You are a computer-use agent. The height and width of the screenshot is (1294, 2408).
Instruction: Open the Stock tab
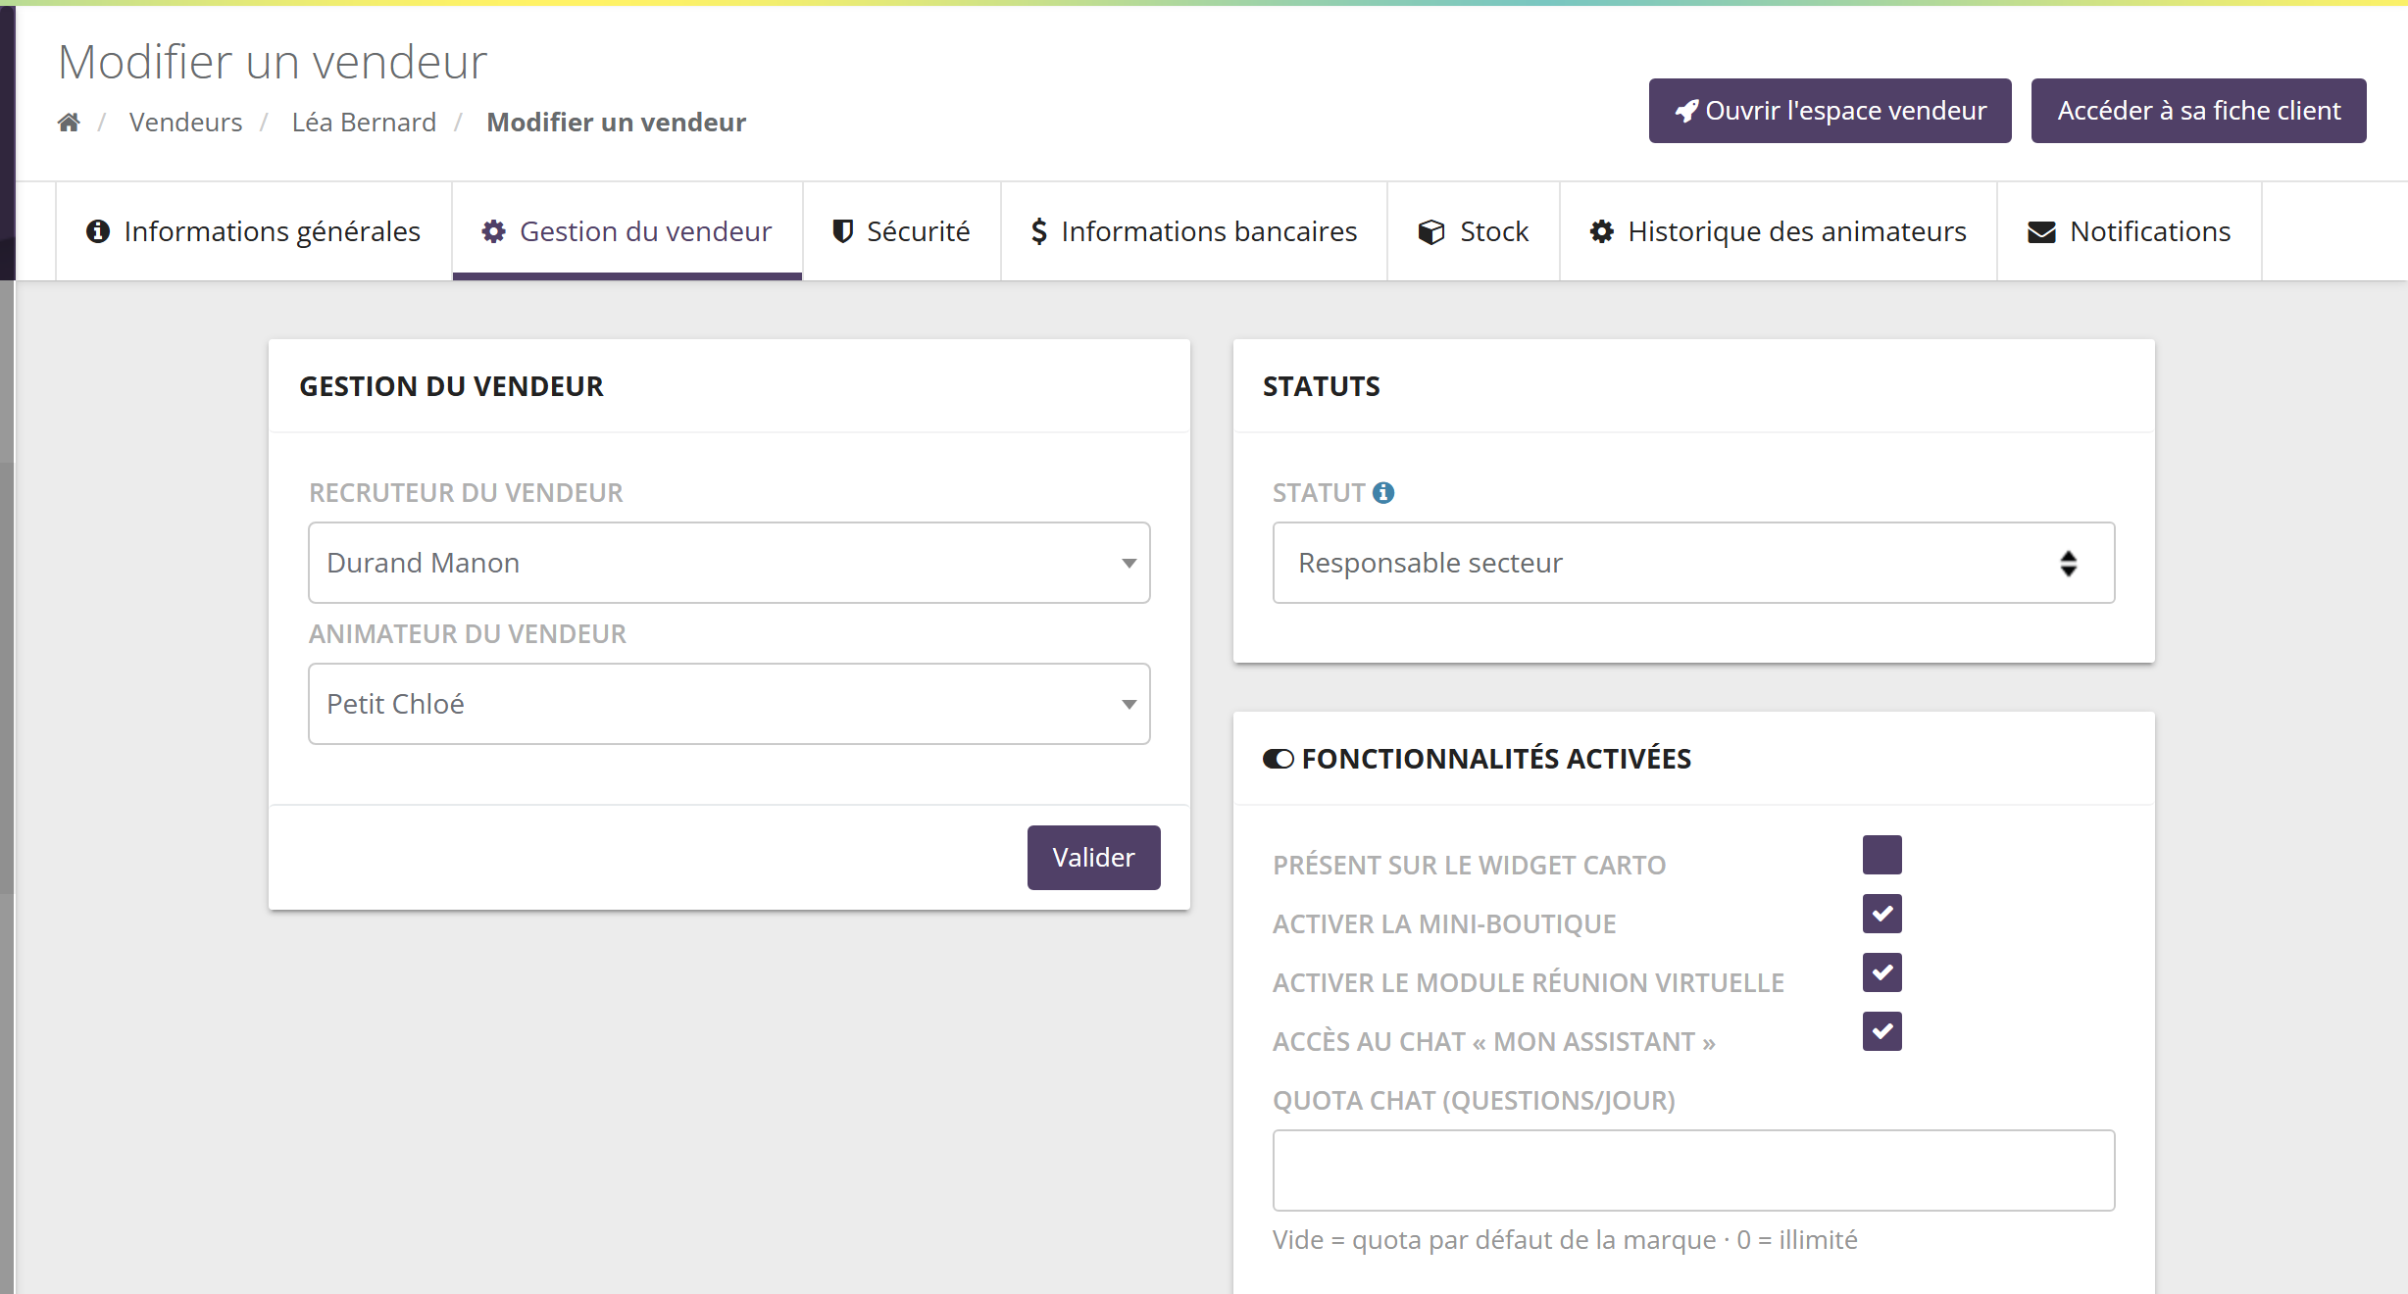click(1474, 231)
